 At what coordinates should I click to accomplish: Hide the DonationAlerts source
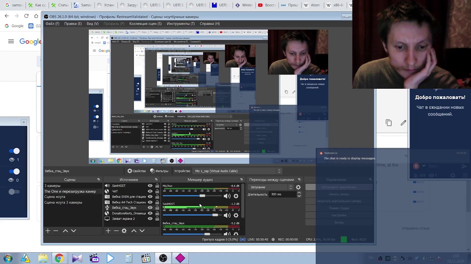pyautogui.click(x=150, y=213)
